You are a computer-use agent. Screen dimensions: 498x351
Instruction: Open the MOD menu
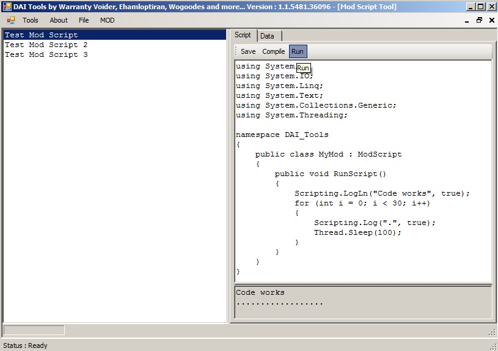click(x=107, y=20)
